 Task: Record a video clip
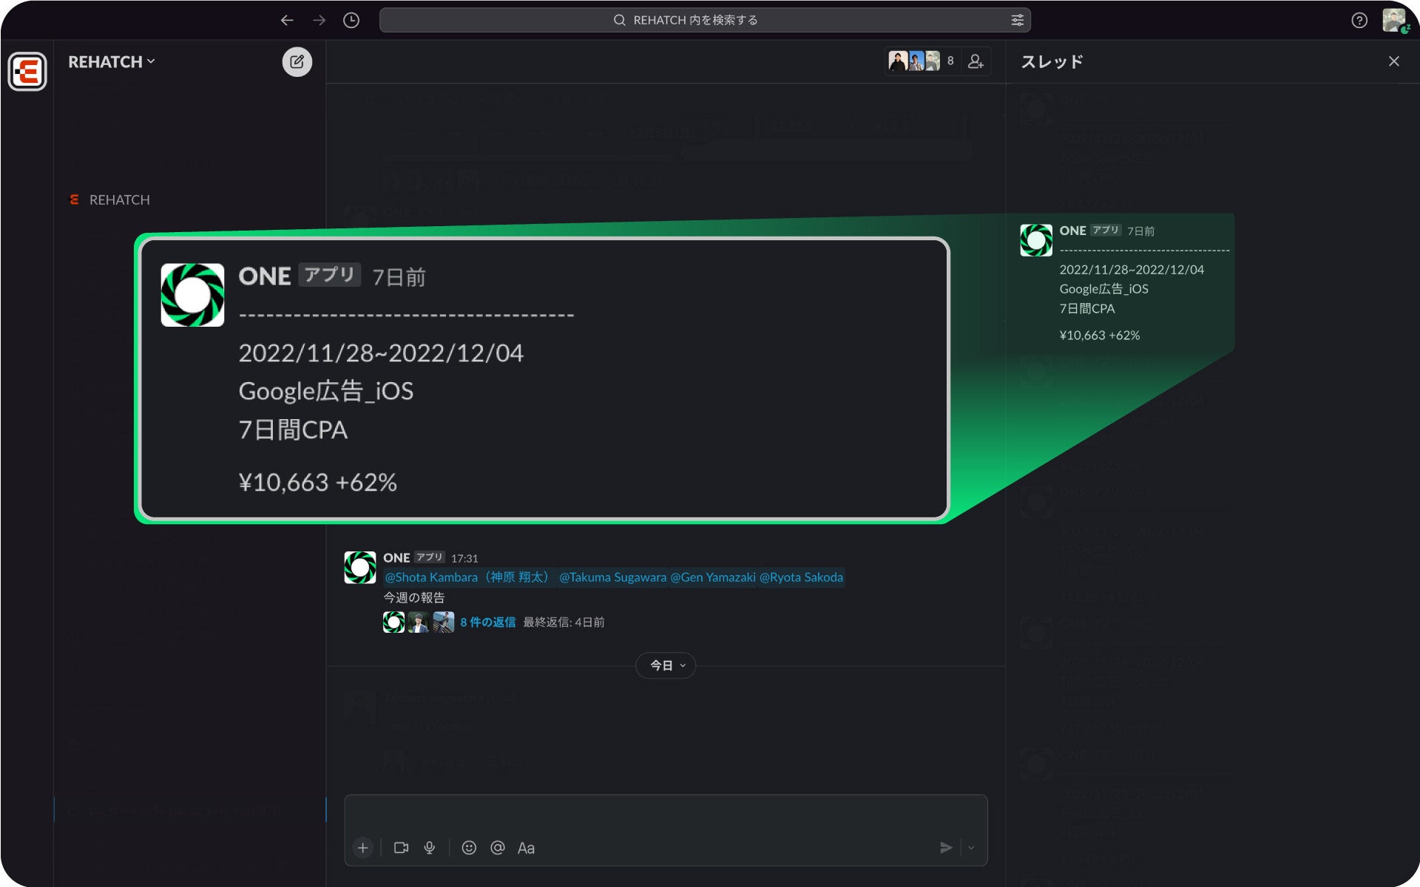coord(401,848)
